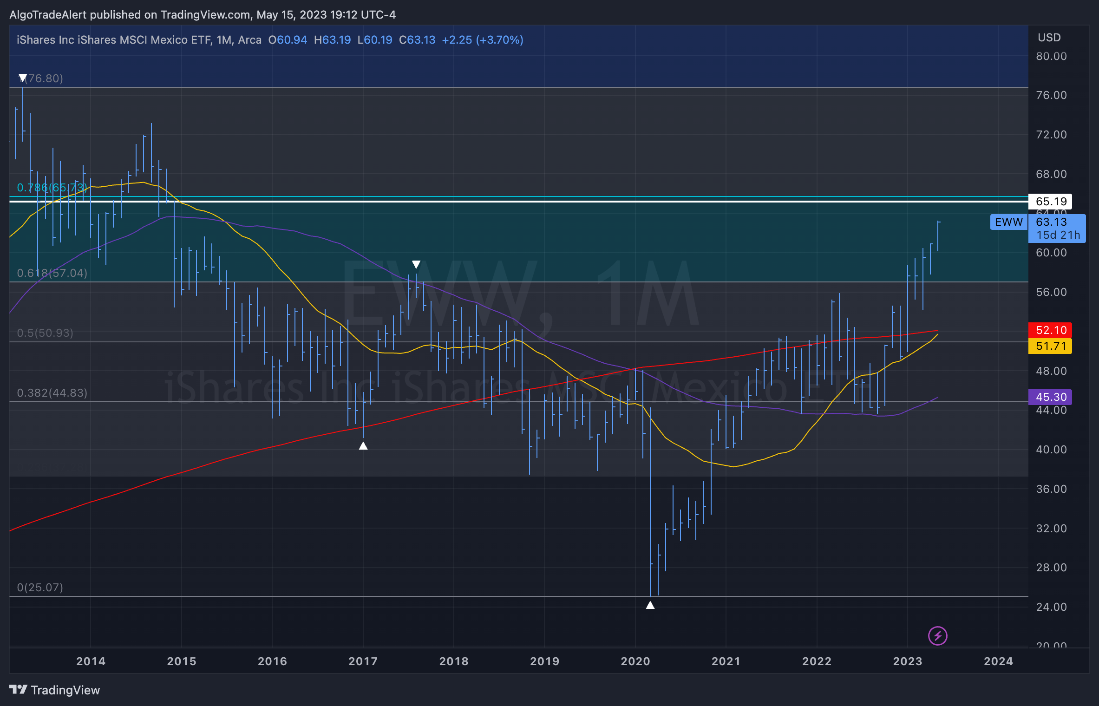Click the white 65.19 price tag
Image resolution: width=1099 pixels, height=706 pixels.
tap(1050, 202)
